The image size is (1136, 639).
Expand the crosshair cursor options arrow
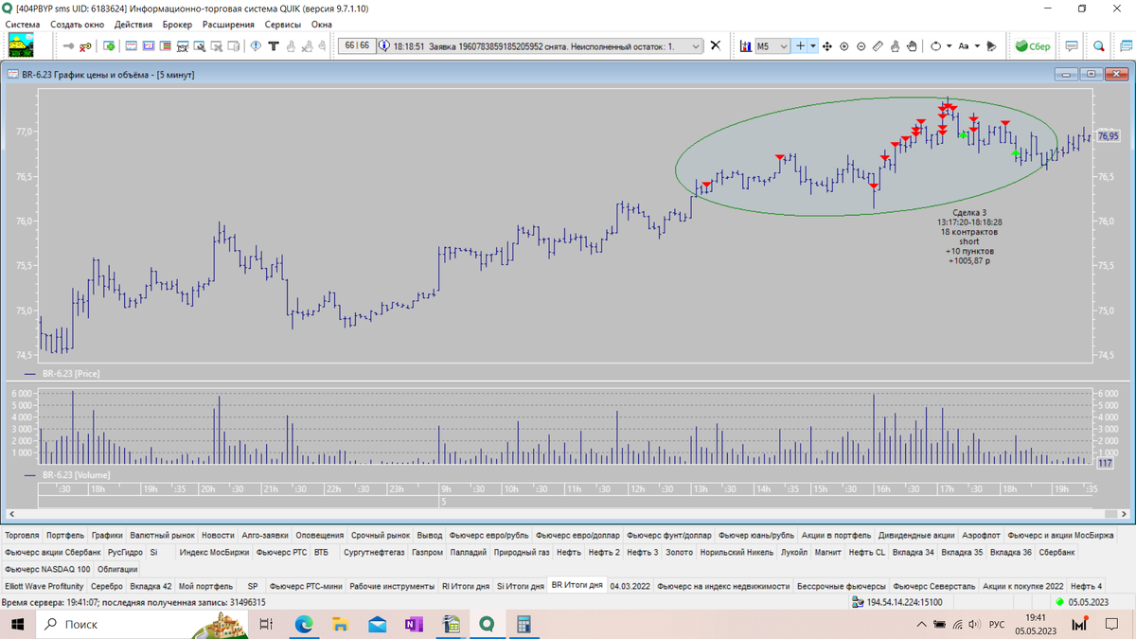813,45
